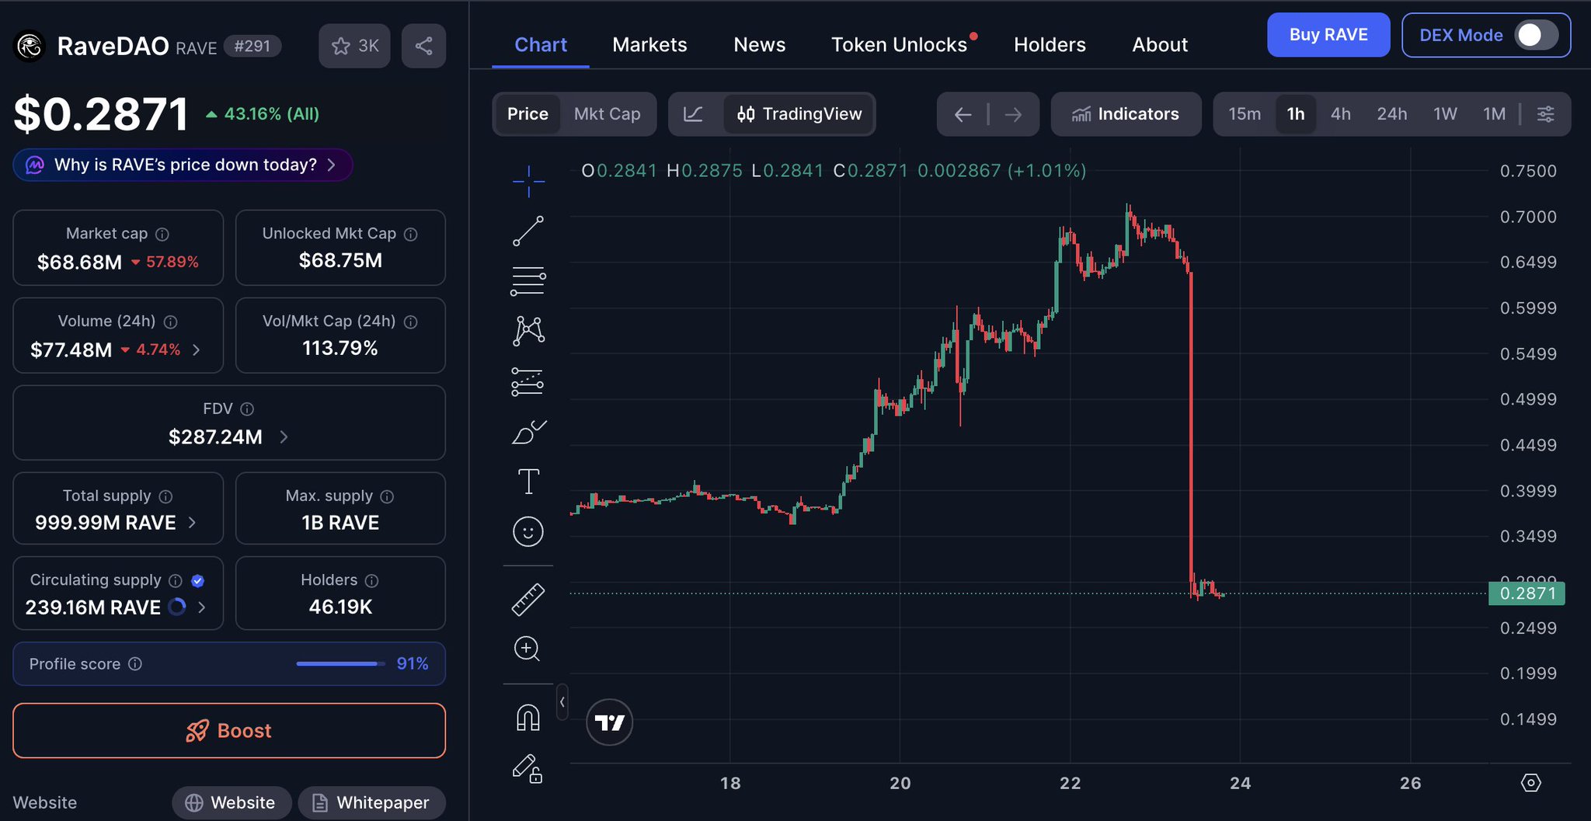Open the emoji sticker tool
Screen dimensions: 1591x821
(528, 532)
